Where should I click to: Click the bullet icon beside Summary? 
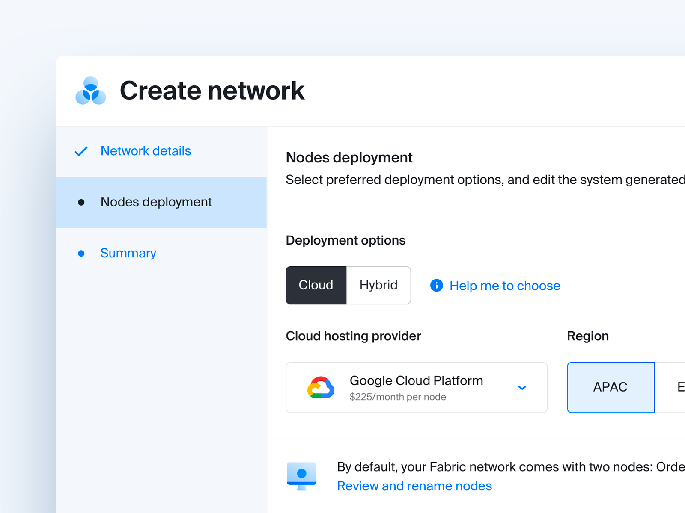pos(81,254)
